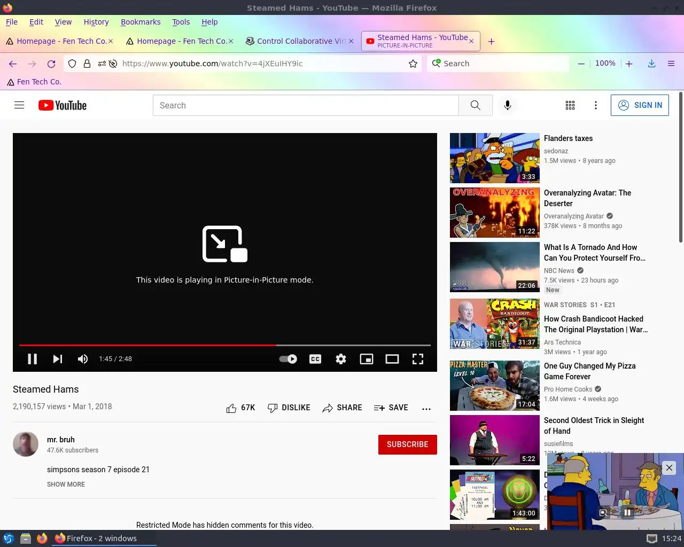Open How Crash Bandicoot Hacked Playstation video
The image size is (684, 547).
(x=596, y=324)
